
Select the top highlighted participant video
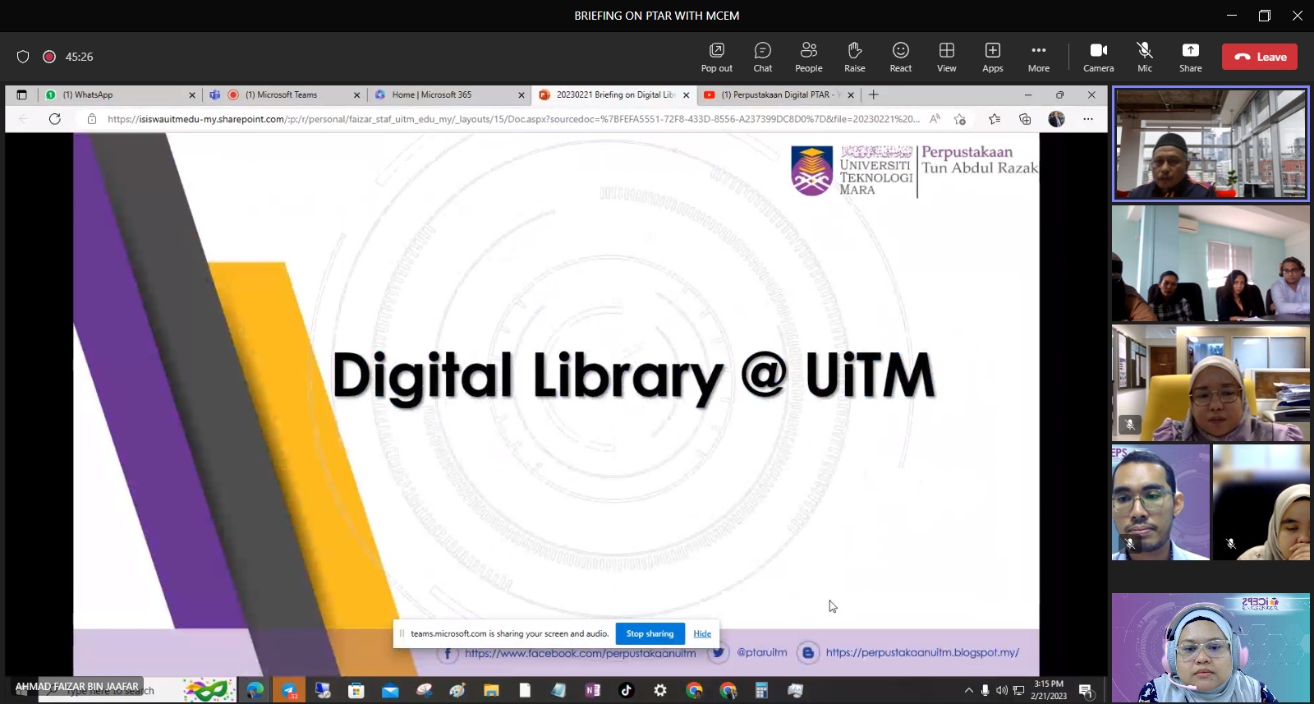(x=1211, y=144)
